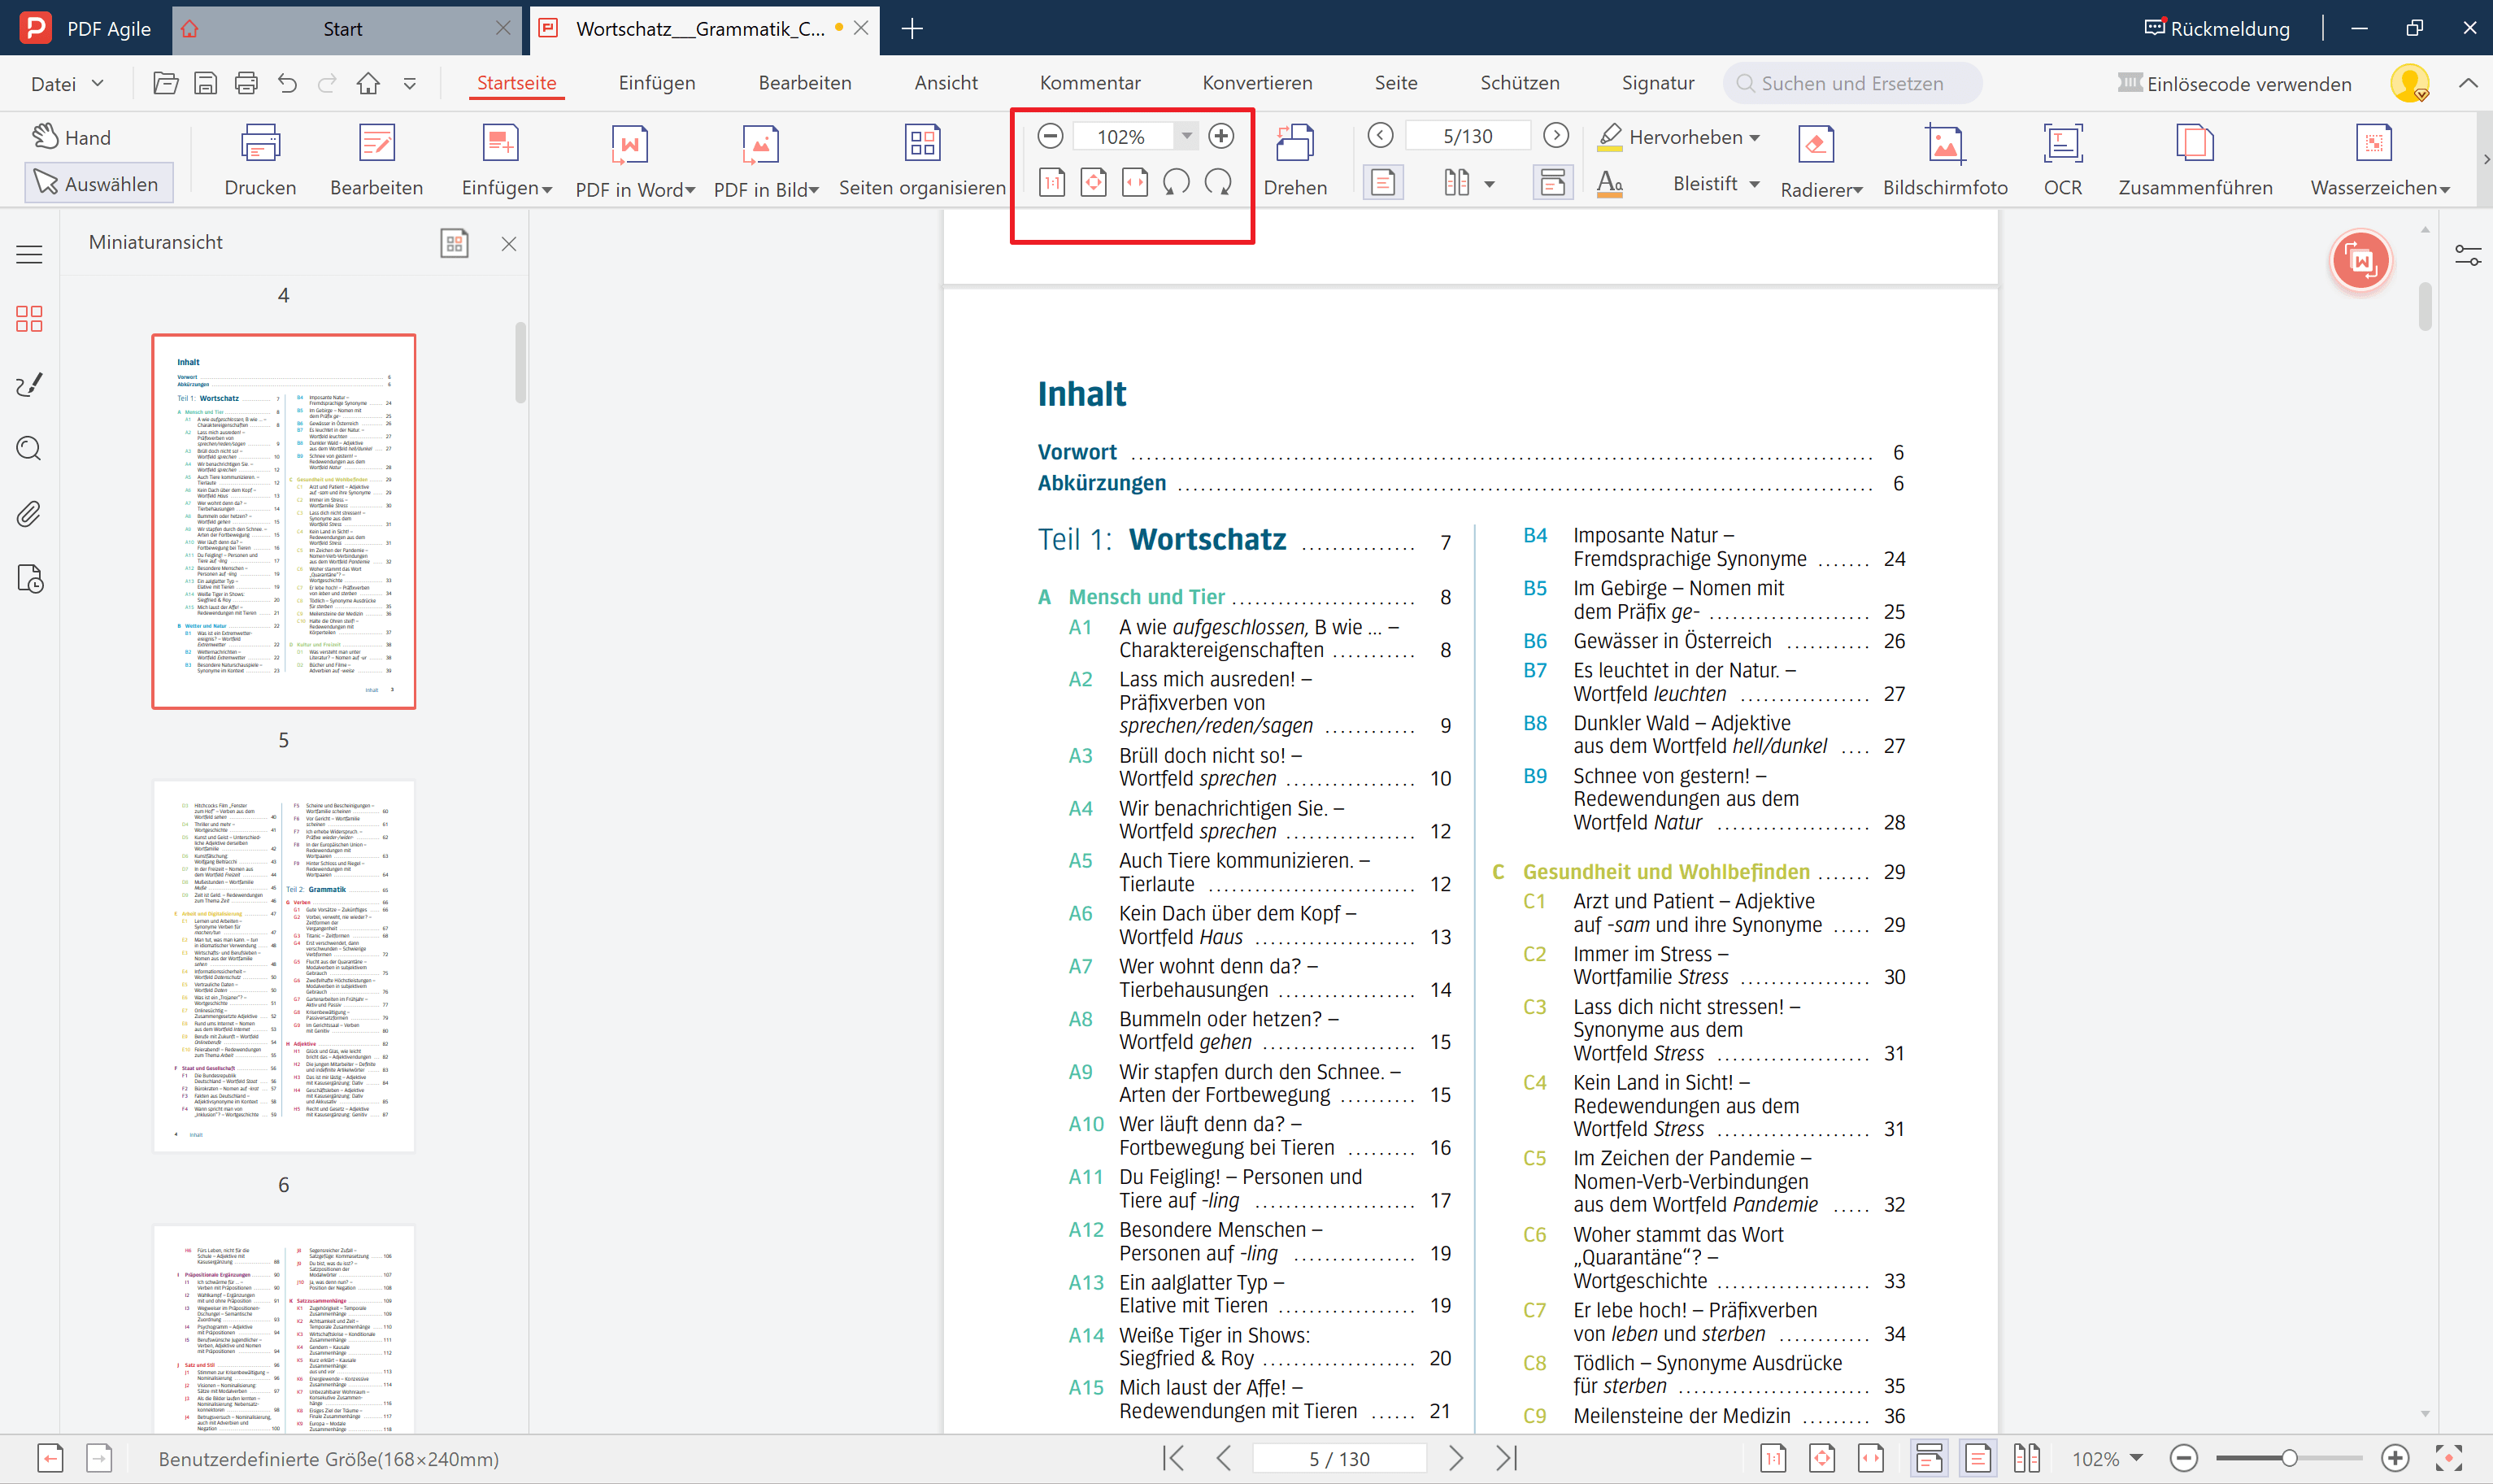Switch to the Start tab

[343, 29]
